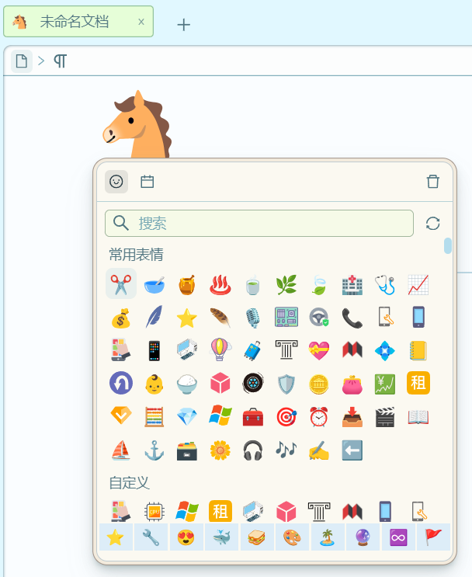Image resolution: width=472 pixels, height=577 pixels.
Task: Pick the 租 button emoji in recent row
Action: pyautogui.click(x=418, y=383)
